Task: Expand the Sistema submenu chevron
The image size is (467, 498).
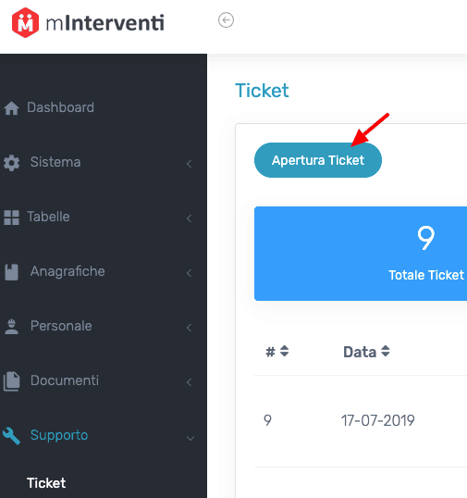Action: pyautogui.click(x=189, y=164)
